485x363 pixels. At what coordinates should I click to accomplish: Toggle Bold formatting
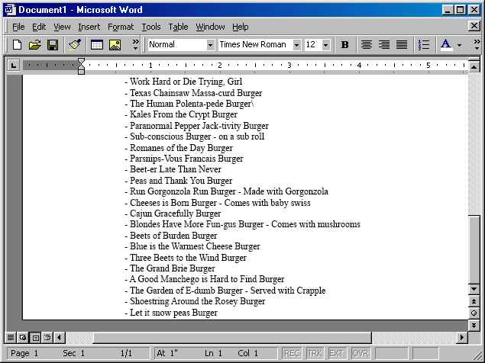click(x=344, y=45)
